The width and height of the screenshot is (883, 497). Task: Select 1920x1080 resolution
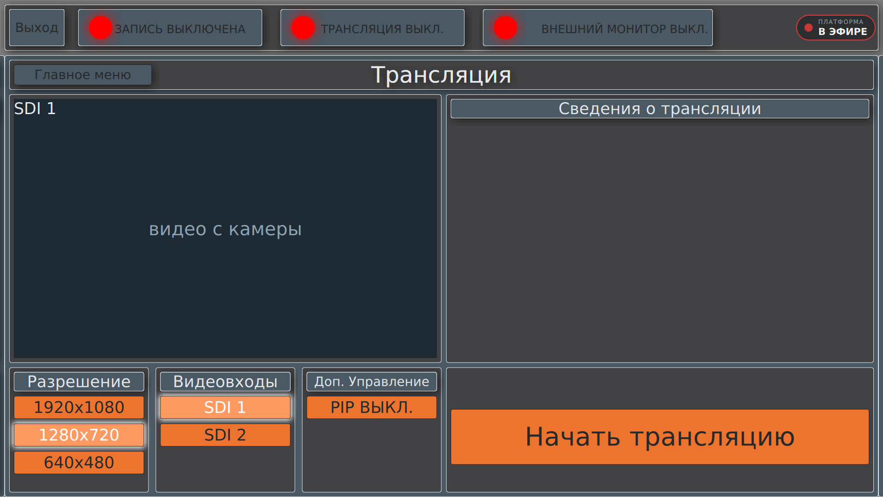79,407
